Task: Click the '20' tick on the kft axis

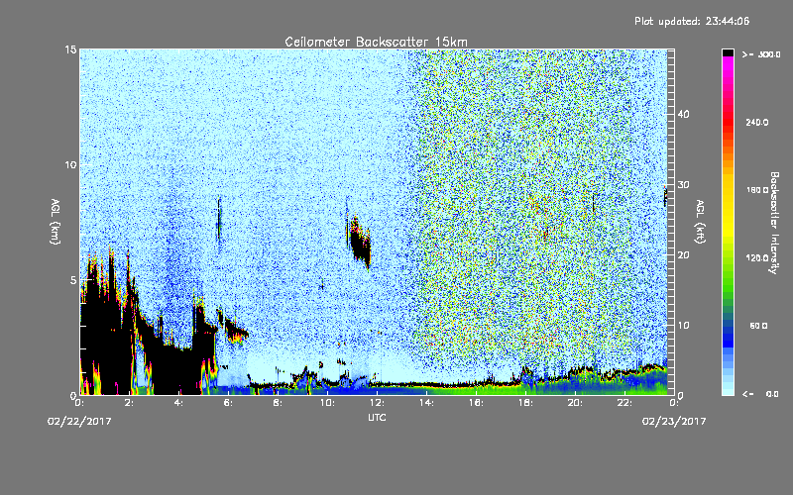Action: coord(683,255)
